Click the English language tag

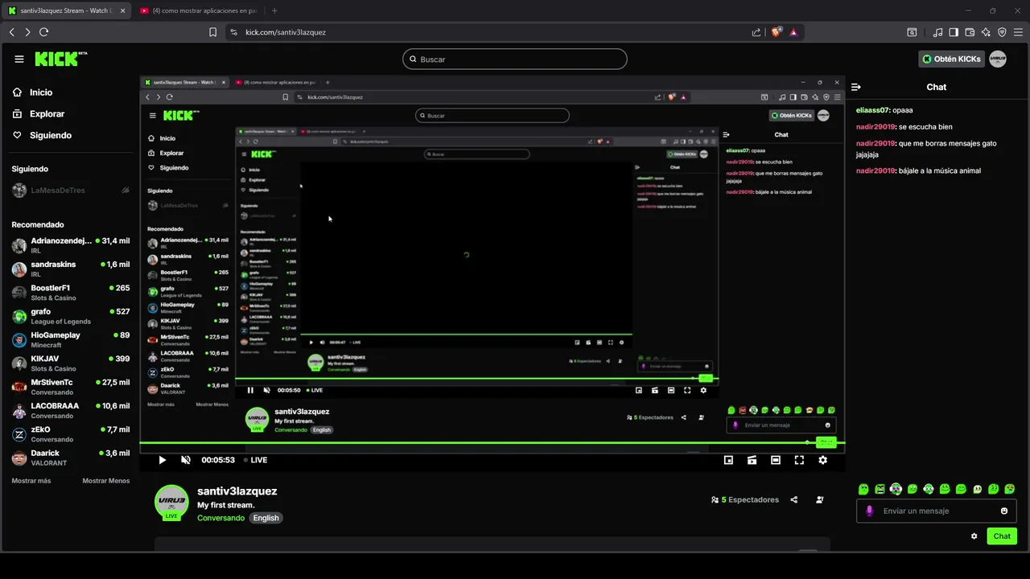click(266, 518)
